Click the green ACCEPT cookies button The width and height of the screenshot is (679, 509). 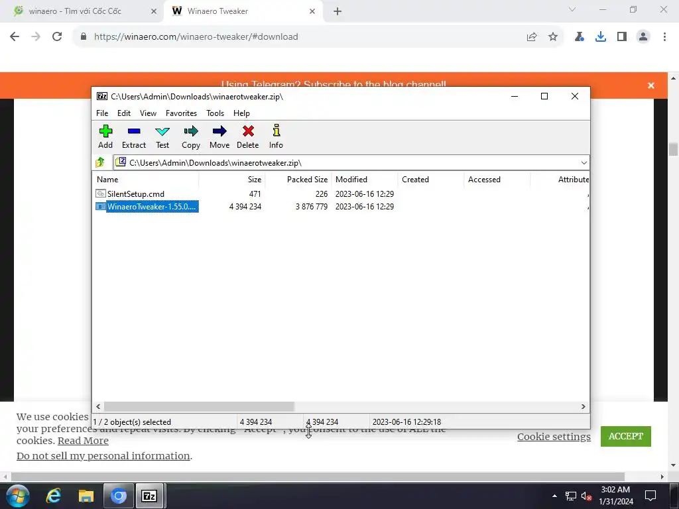(x=626, y=436)
